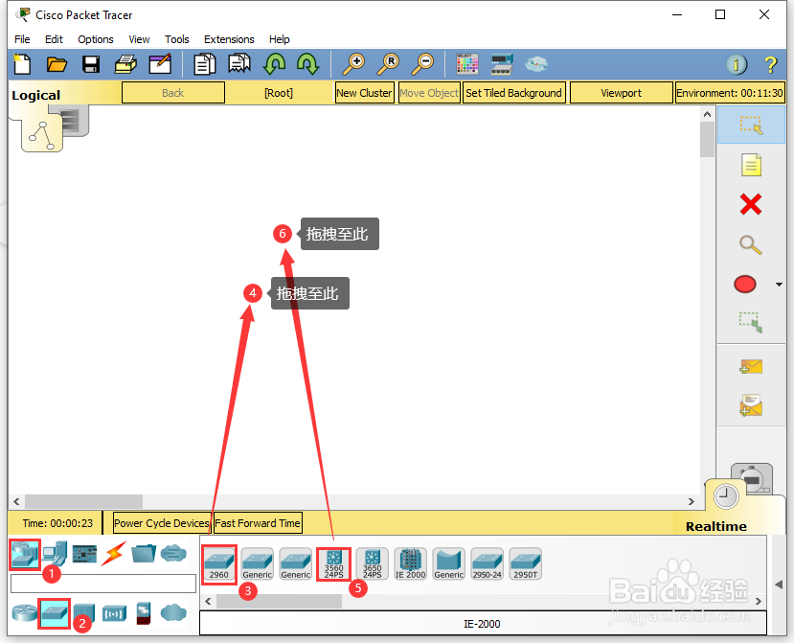This screenshot has width=794, height=643.
Task: Click Power Cycle Devices button
Action: pyautogui.click(x=162, y=523)
